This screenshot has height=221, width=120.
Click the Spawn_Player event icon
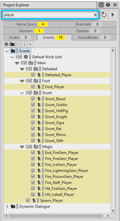point(34,200)
